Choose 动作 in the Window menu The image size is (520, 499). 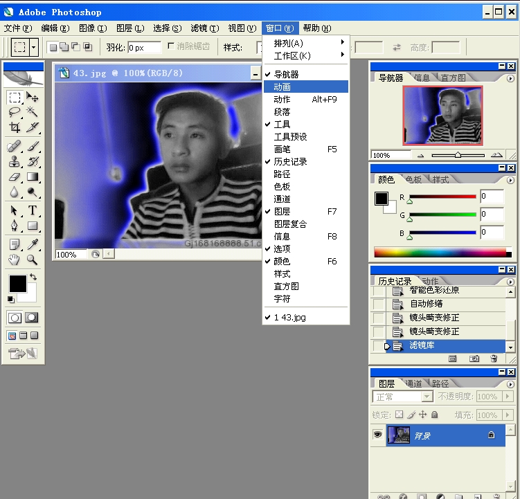[x=306, y=99]
